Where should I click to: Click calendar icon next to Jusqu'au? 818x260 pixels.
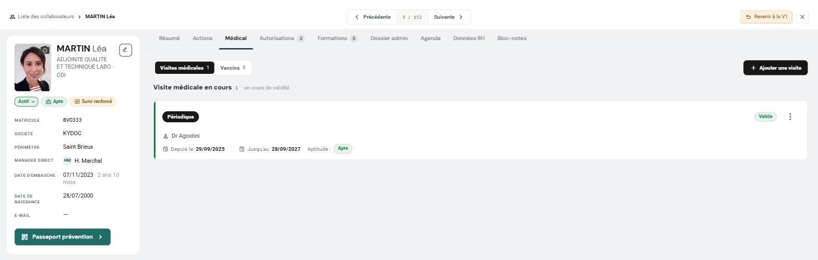(242, 149)
